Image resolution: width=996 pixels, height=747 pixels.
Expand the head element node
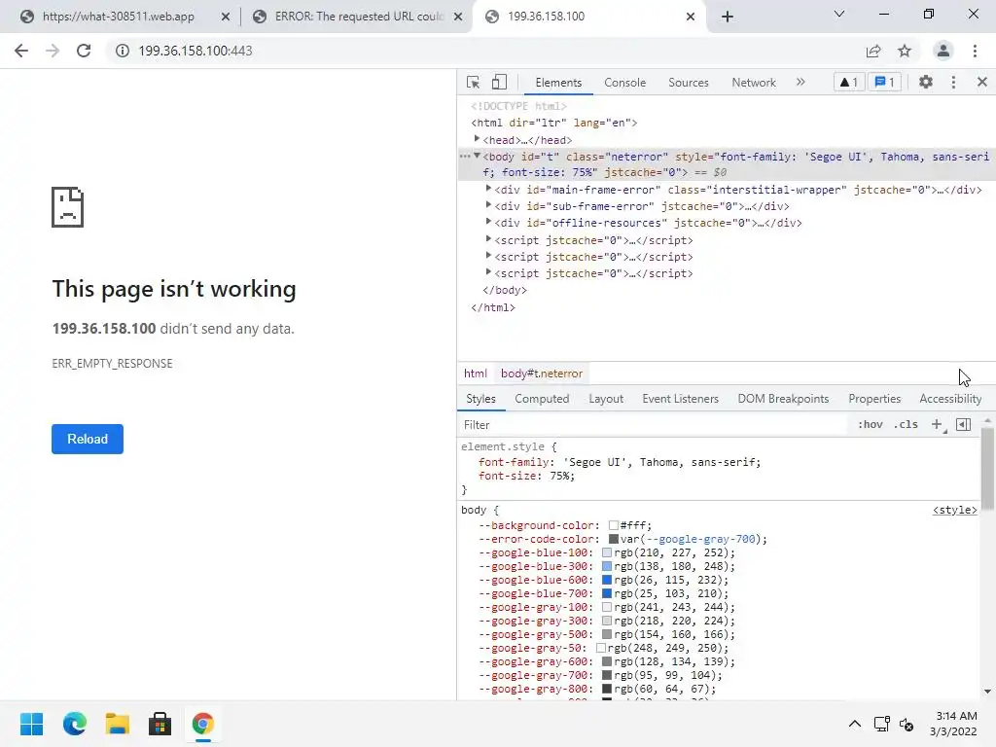(477, 139)
